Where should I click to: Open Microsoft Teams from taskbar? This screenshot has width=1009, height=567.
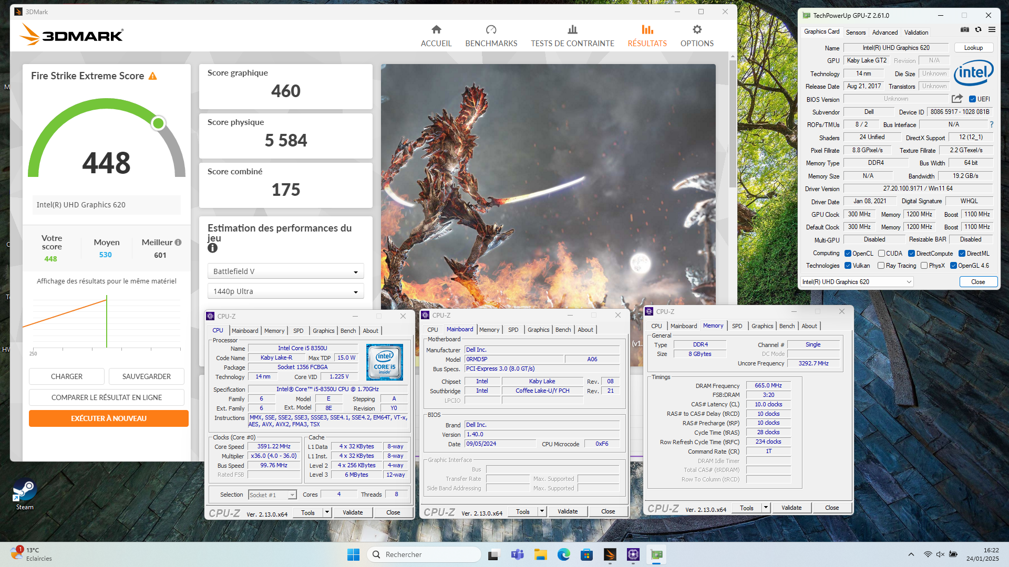517,554
